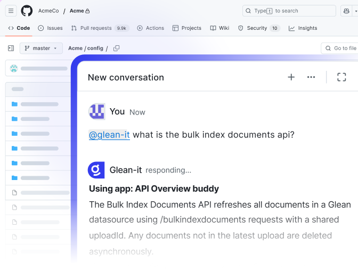This screenshot has width=358, height=277.
Task: Click the Insights graph icon
Action: [x=291, y=28]
